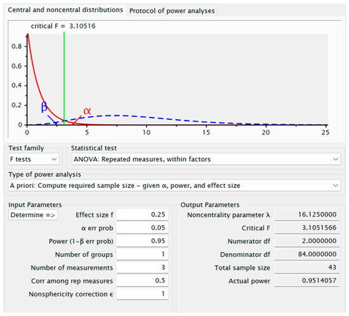Click the blue β label in plot
This screenshot has width=349, height=316.
[44, 107]
